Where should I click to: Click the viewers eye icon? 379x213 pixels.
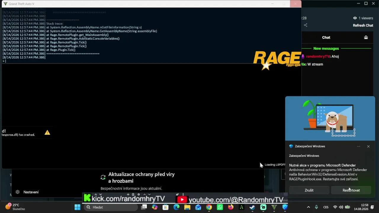click(355, 18)
